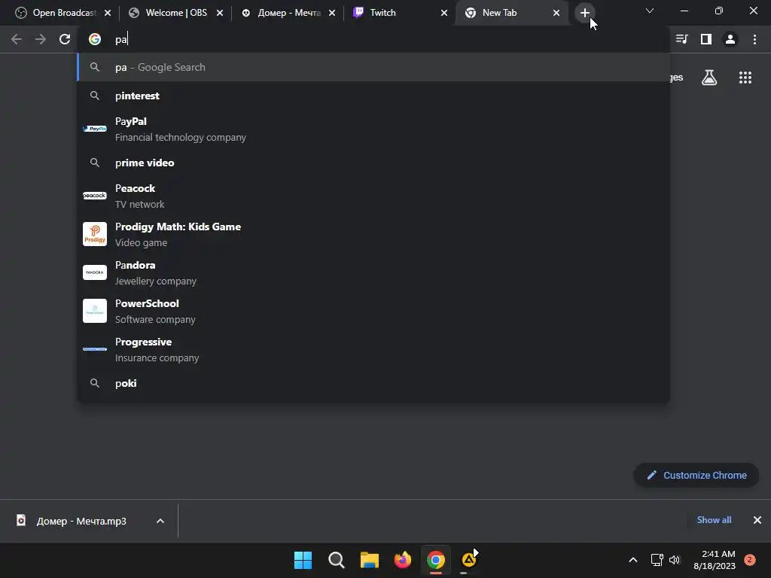
Task: Open the notifications badge
Action: click(x=750, y=560)
